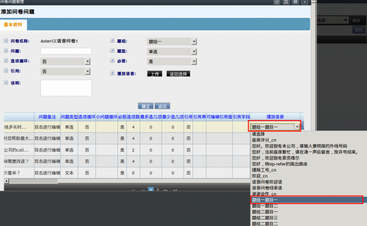Click the 确定 confirm button
Viewport: 367px width, 226px height.
[145, 105]
